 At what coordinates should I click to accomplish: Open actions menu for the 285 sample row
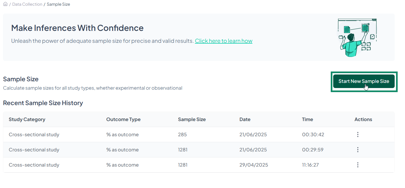(358, 135)
